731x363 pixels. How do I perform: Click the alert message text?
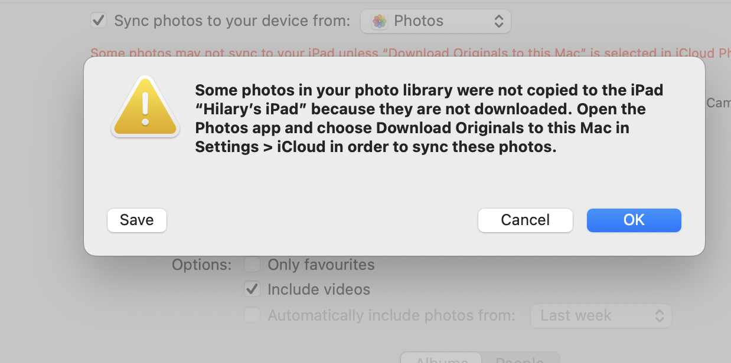429,118
